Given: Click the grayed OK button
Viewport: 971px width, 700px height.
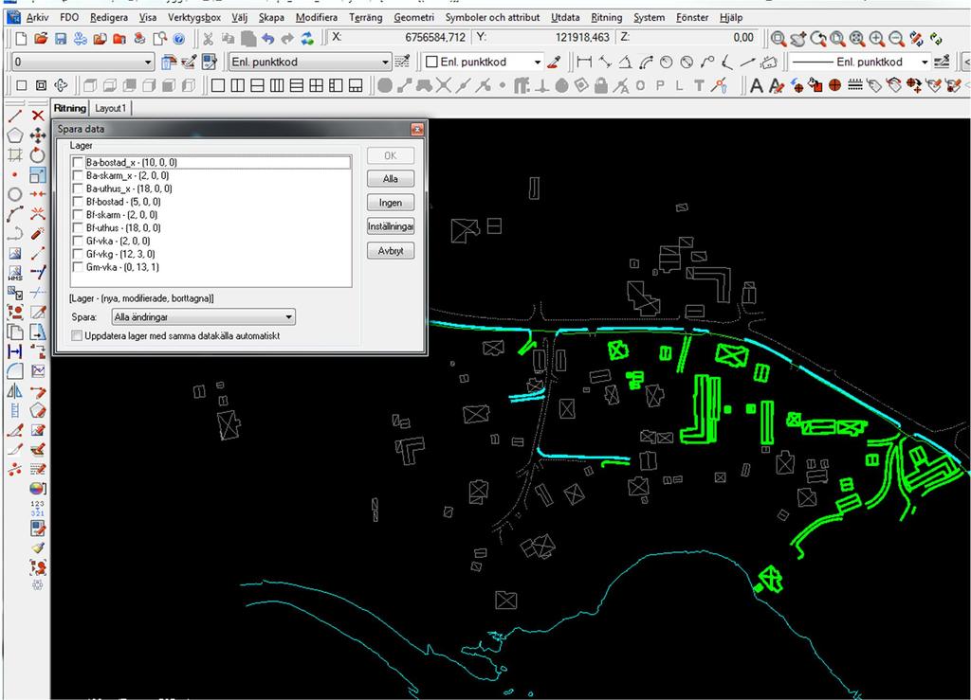Looking at the screenshot, I should (x=390, y=155).
